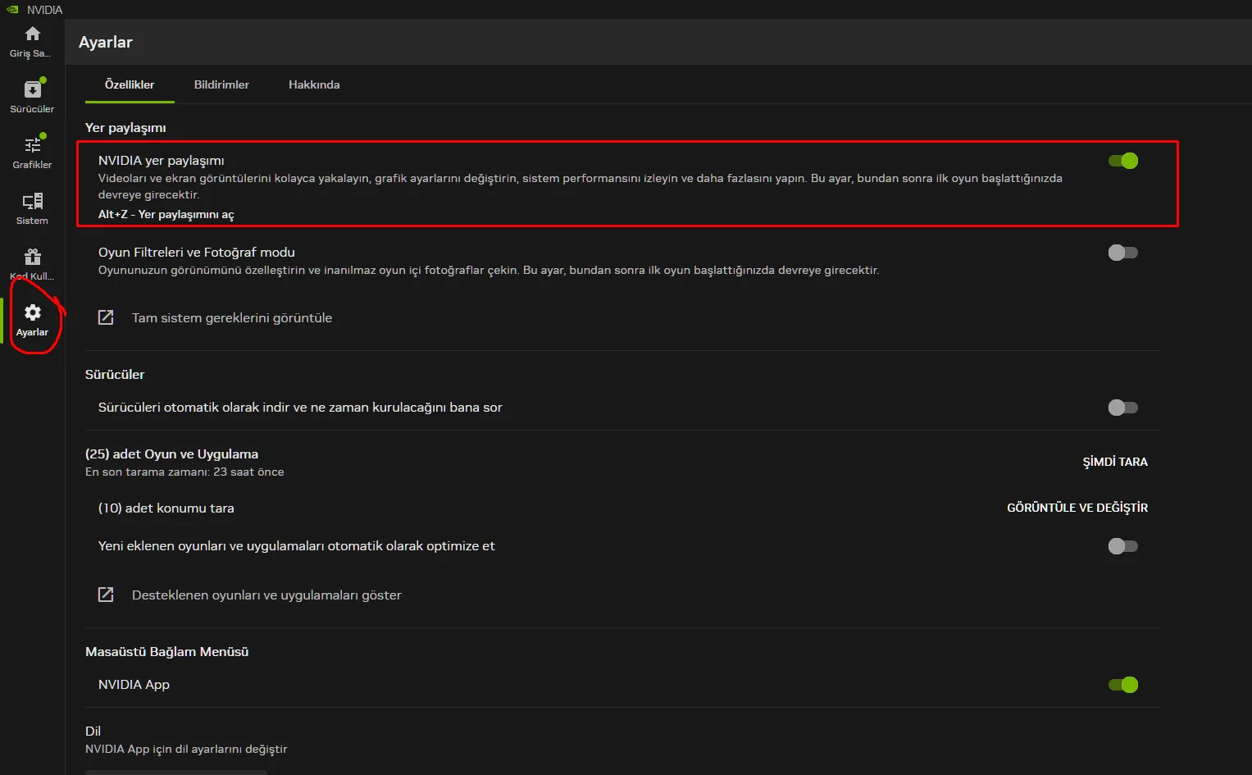Turn off the NVIDIA yer paylaşımı toggle
This screenshot has width=1252, height=775.
1123,161
